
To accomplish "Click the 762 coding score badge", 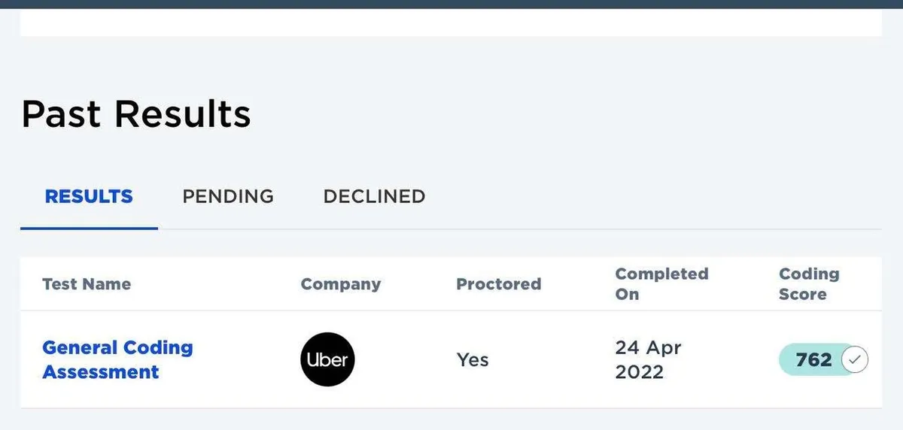I will click(814, 360).
